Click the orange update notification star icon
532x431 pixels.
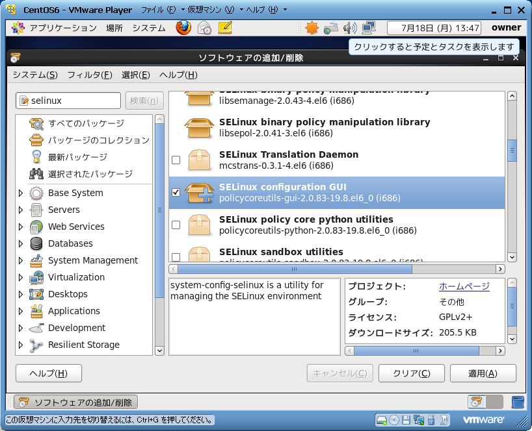(312, 28)
